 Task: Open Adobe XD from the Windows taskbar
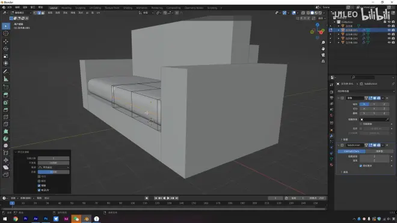[66, 219]
